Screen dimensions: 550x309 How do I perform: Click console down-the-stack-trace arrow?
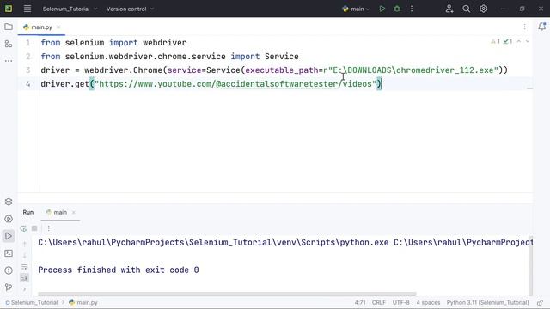click(x=25, y=256)
